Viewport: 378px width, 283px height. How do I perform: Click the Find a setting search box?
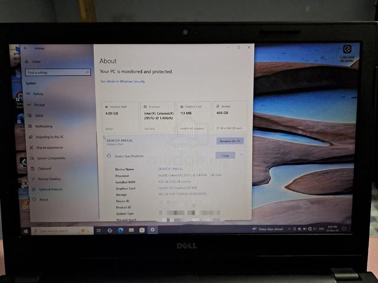point(58,72)
